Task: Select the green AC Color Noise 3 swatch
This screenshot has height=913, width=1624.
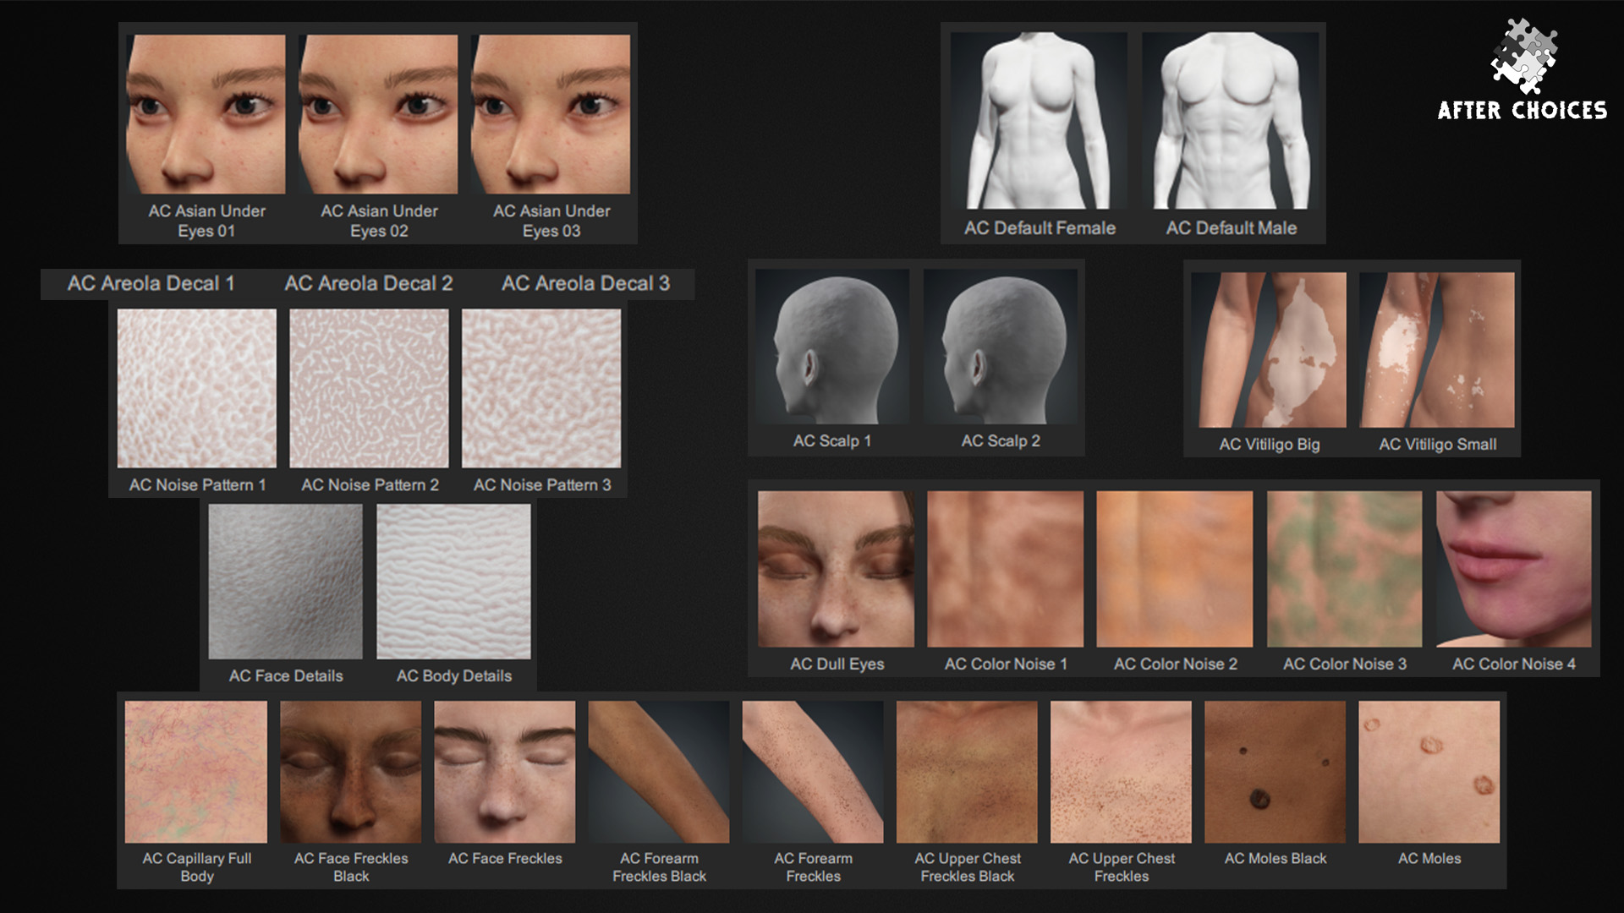Action: point(1344,569)
